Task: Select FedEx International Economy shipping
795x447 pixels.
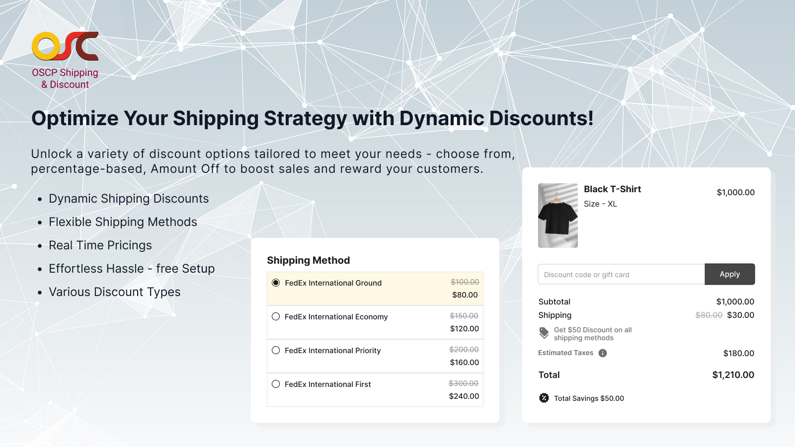Action: pos(276,316)
